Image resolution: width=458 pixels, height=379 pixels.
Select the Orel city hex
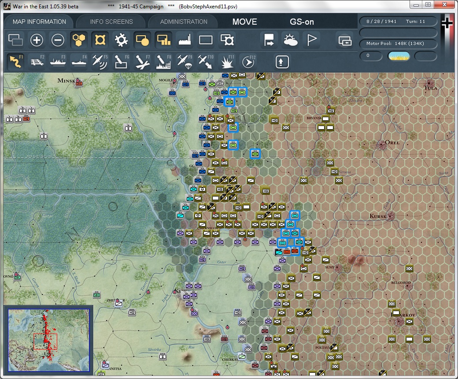pyautogui.click(x=381, y=145)
